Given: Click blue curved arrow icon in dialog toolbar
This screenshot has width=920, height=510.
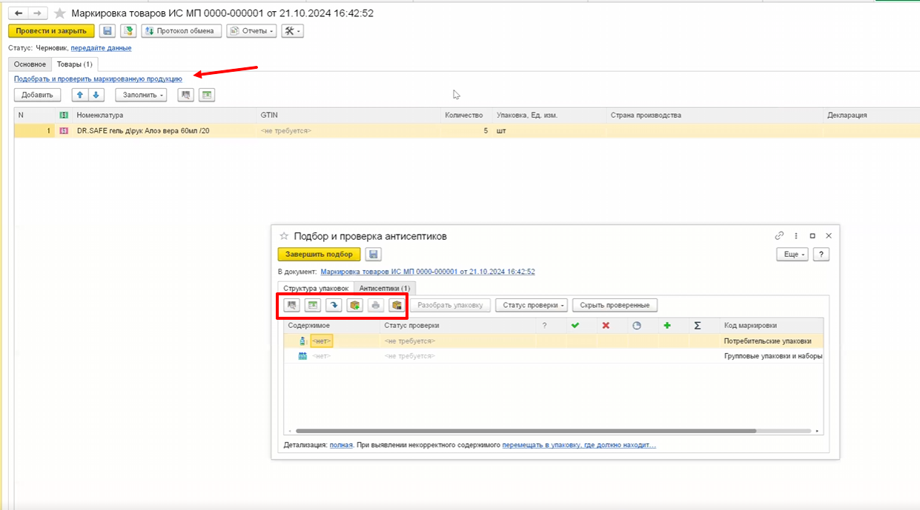Looking at the screenshot, I should point(334,305).
